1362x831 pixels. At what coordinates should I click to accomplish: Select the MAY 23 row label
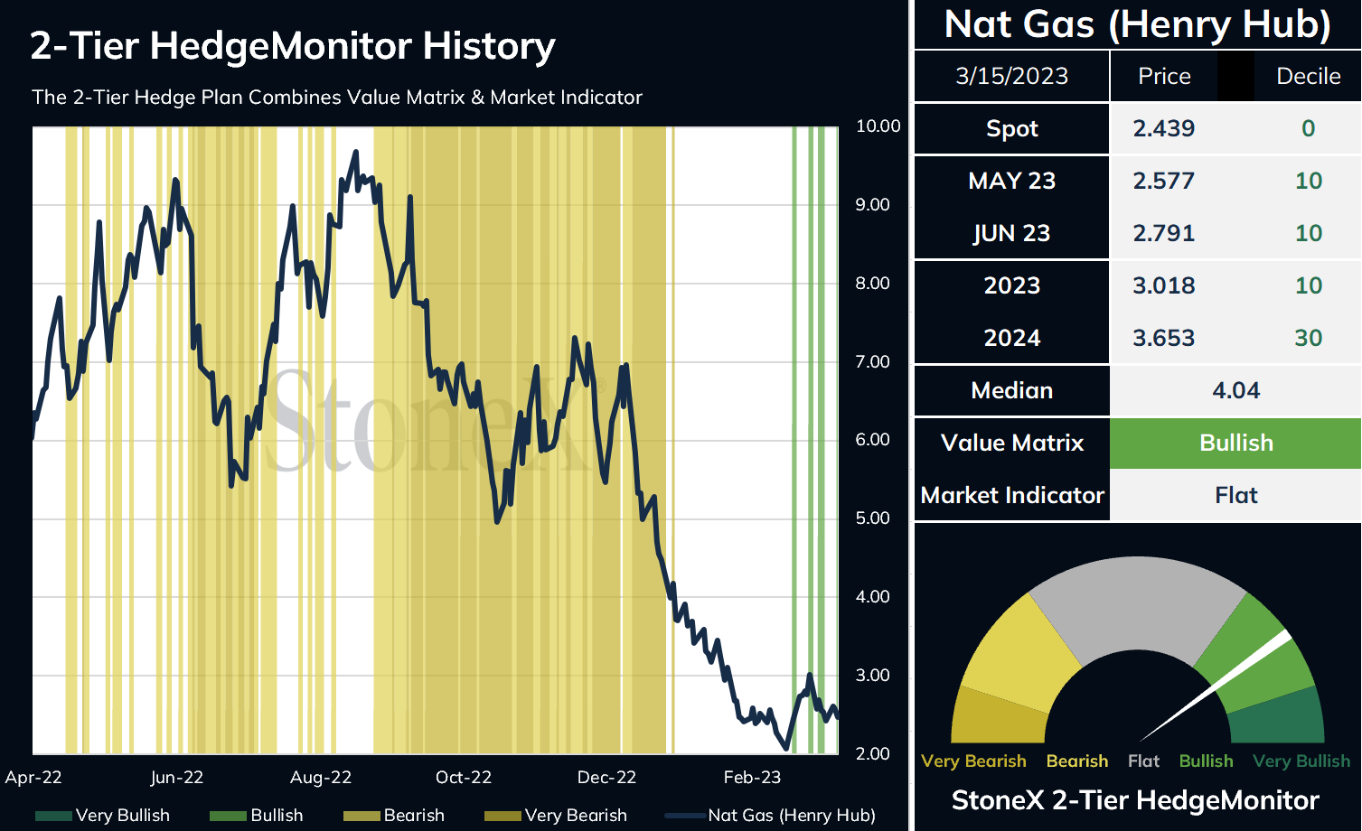[x=1011, y=181]
